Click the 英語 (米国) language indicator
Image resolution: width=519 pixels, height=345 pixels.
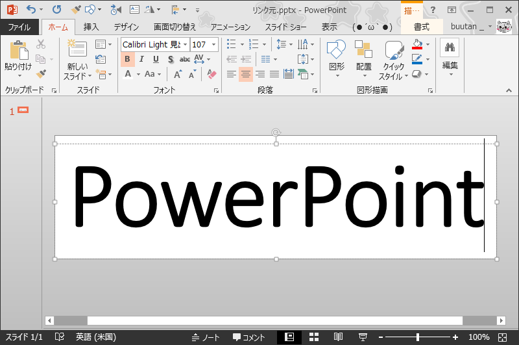96,337
